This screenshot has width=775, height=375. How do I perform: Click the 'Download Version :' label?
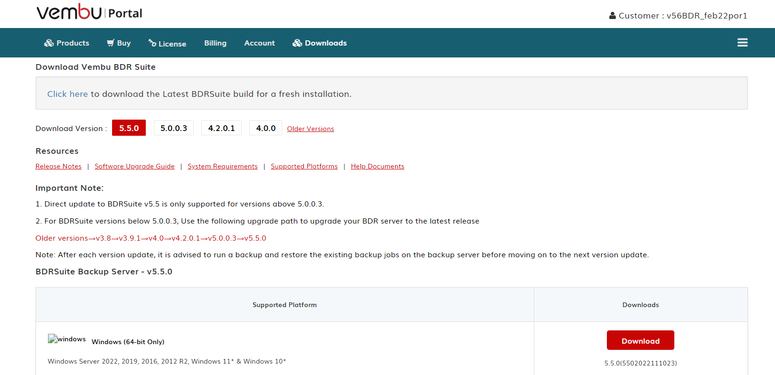tap(71, 129)
